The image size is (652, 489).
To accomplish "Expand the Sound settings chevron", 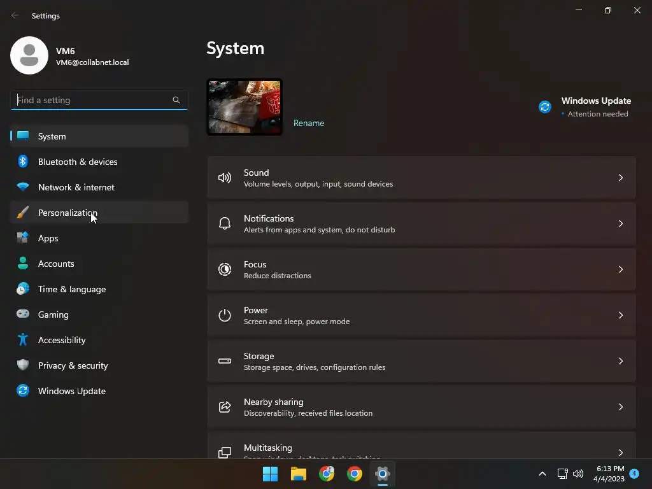I will (620, 178).
